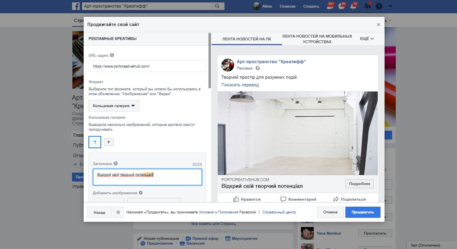The width and height of the screenshot is (457, 249).
Task: Click the Facebook logo icon
Action: [76, 6]
